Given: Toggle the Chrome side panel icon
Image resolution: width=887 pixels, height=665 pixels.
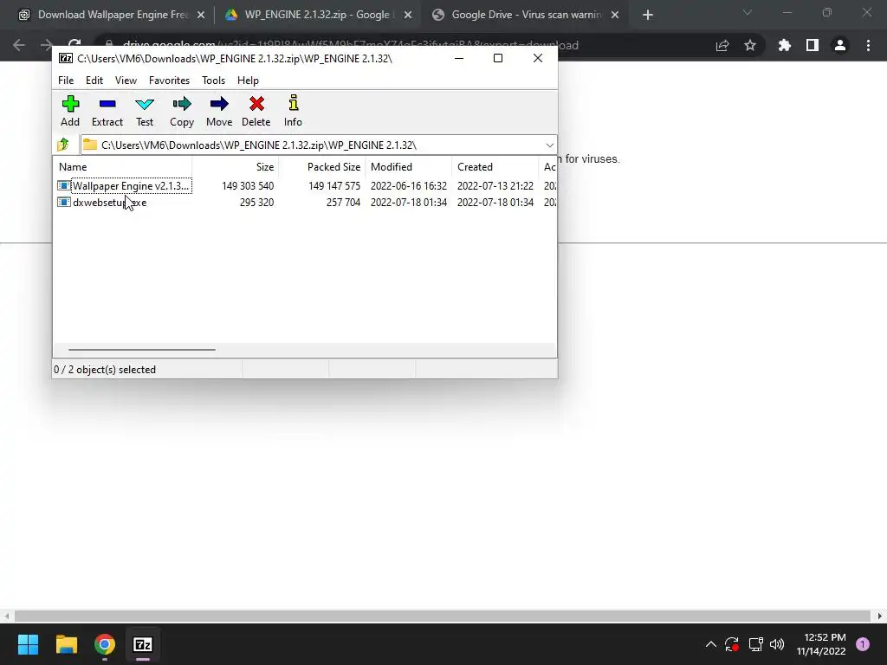Looking at the screenshot, I should point(813,45).
